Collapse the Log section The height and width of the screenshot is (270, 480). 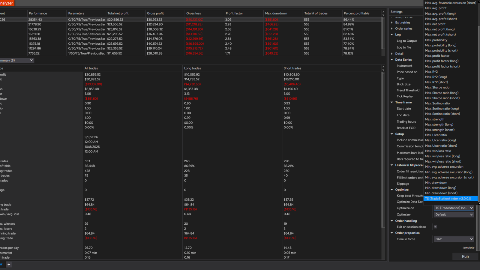[392, 34]
